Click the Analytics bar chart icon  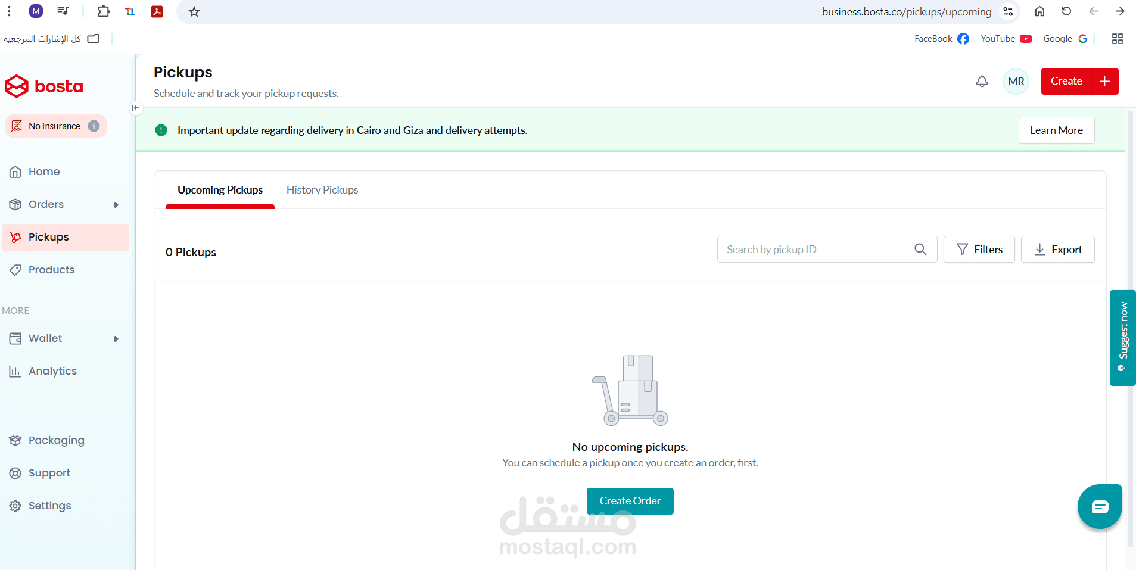point(15,372)
